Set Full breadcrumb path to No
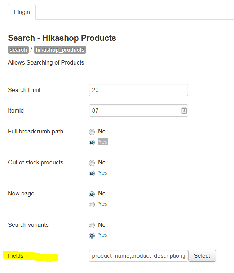 pyautogui.click(x=92, y=132)
